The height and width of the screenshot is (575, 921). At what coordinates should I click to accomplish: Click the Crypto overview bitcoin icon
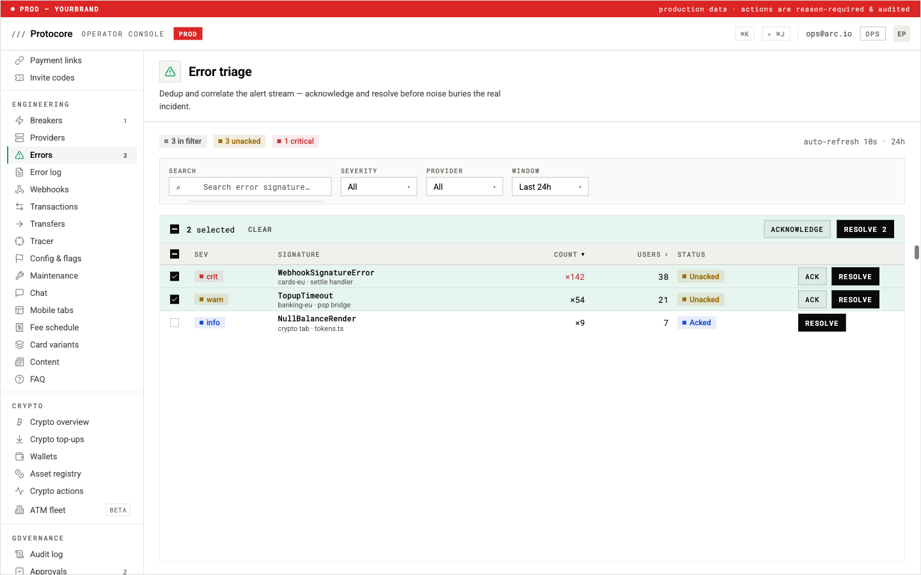20,422
